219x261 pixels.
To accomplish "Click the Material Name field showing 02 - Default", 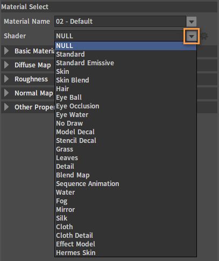I will [120, 22].
